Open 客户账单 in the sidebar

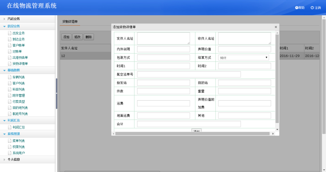19,45
